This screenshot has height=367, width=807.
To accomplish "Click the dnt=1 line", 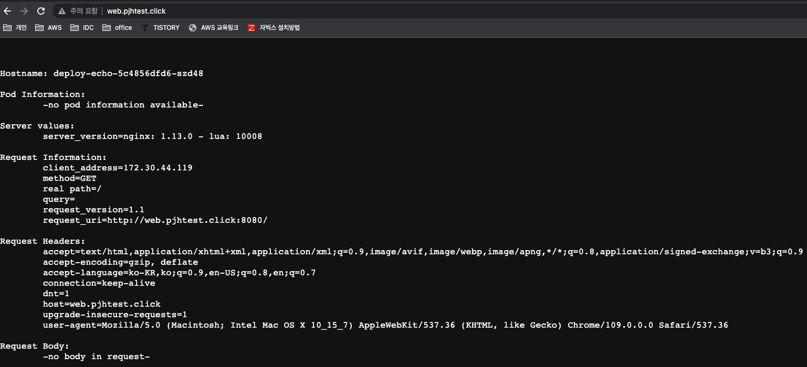I will [56, 294].
